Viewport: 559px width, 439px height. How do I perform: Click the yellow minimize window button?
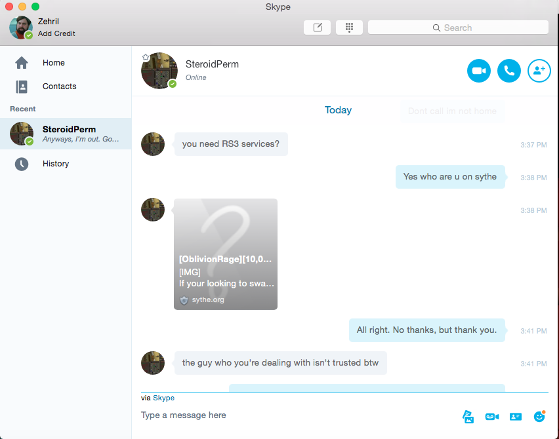[x=22, y=7]
